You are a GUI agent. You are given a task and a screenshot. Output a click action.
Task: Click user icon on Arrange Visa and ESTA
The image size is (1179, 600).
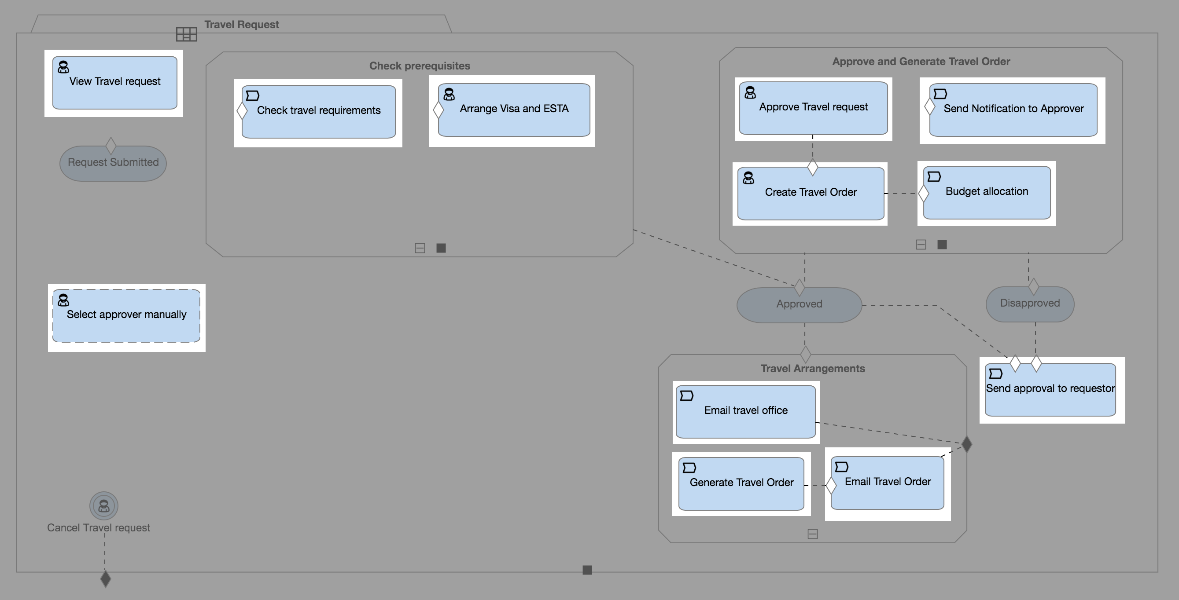(449, 94)
